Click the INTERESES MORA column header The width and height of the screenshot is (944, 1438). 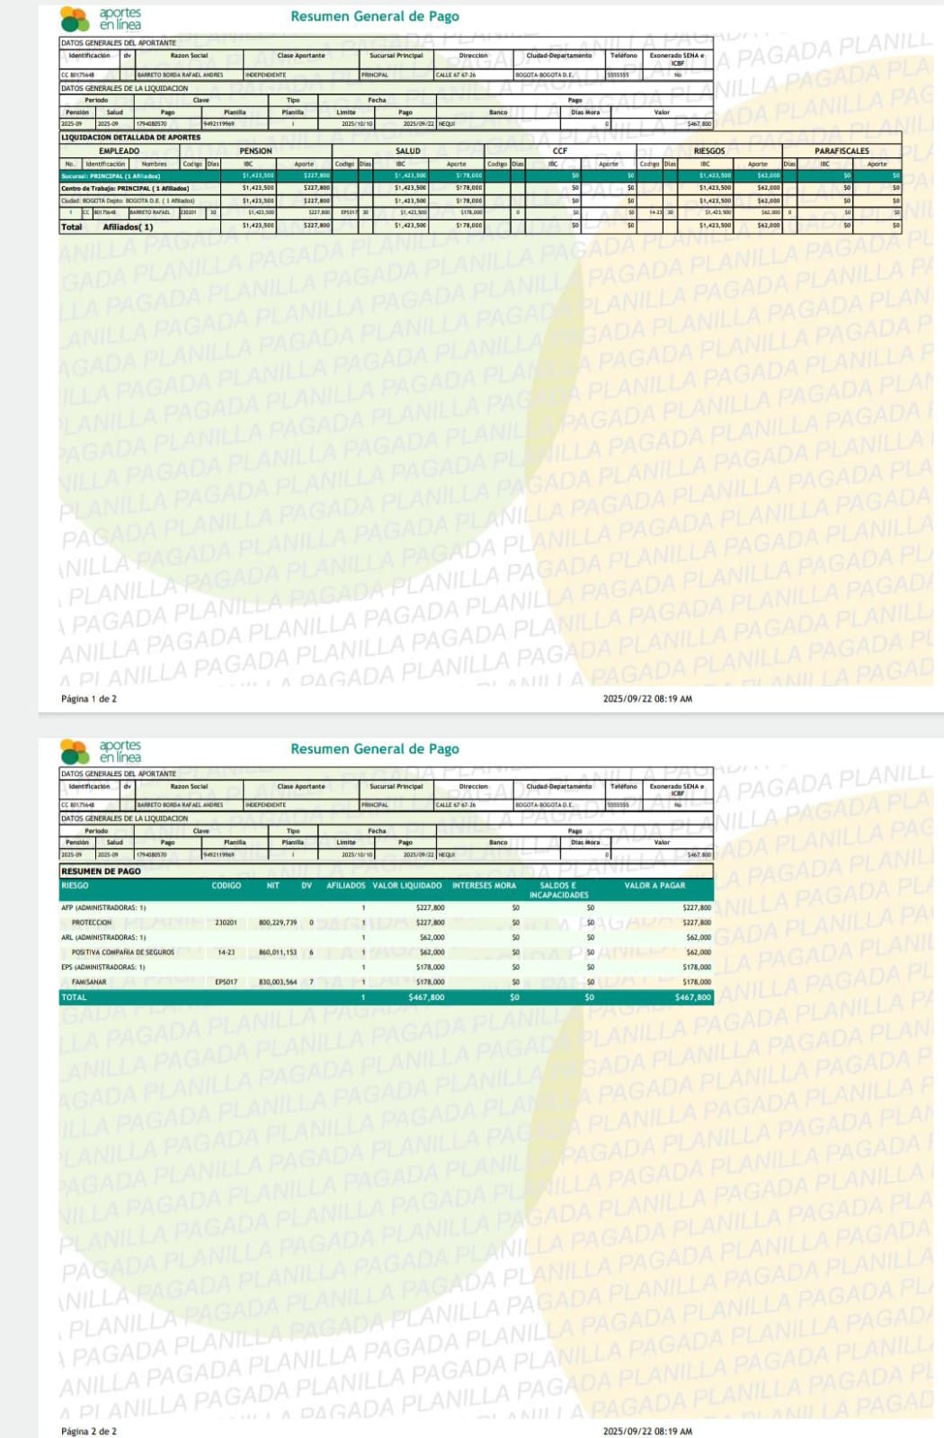484,886
